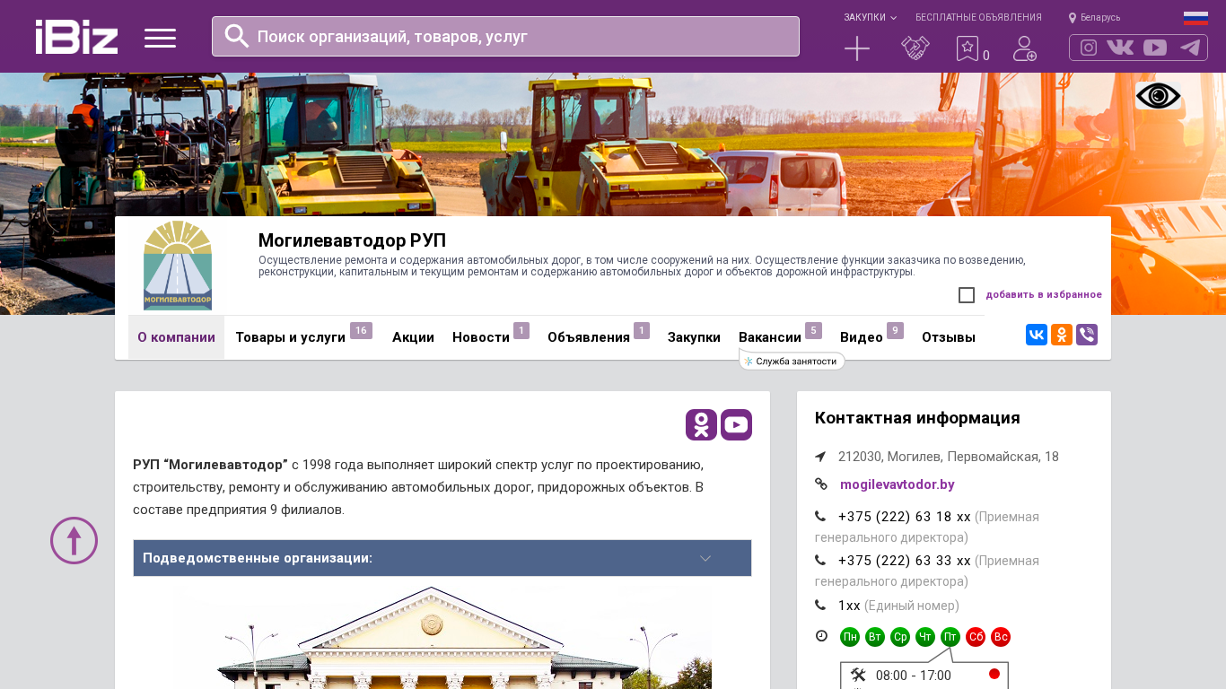The image size is (1226, 689).
Task: Click the building photo thumbnail
Action: coord(442,638)
